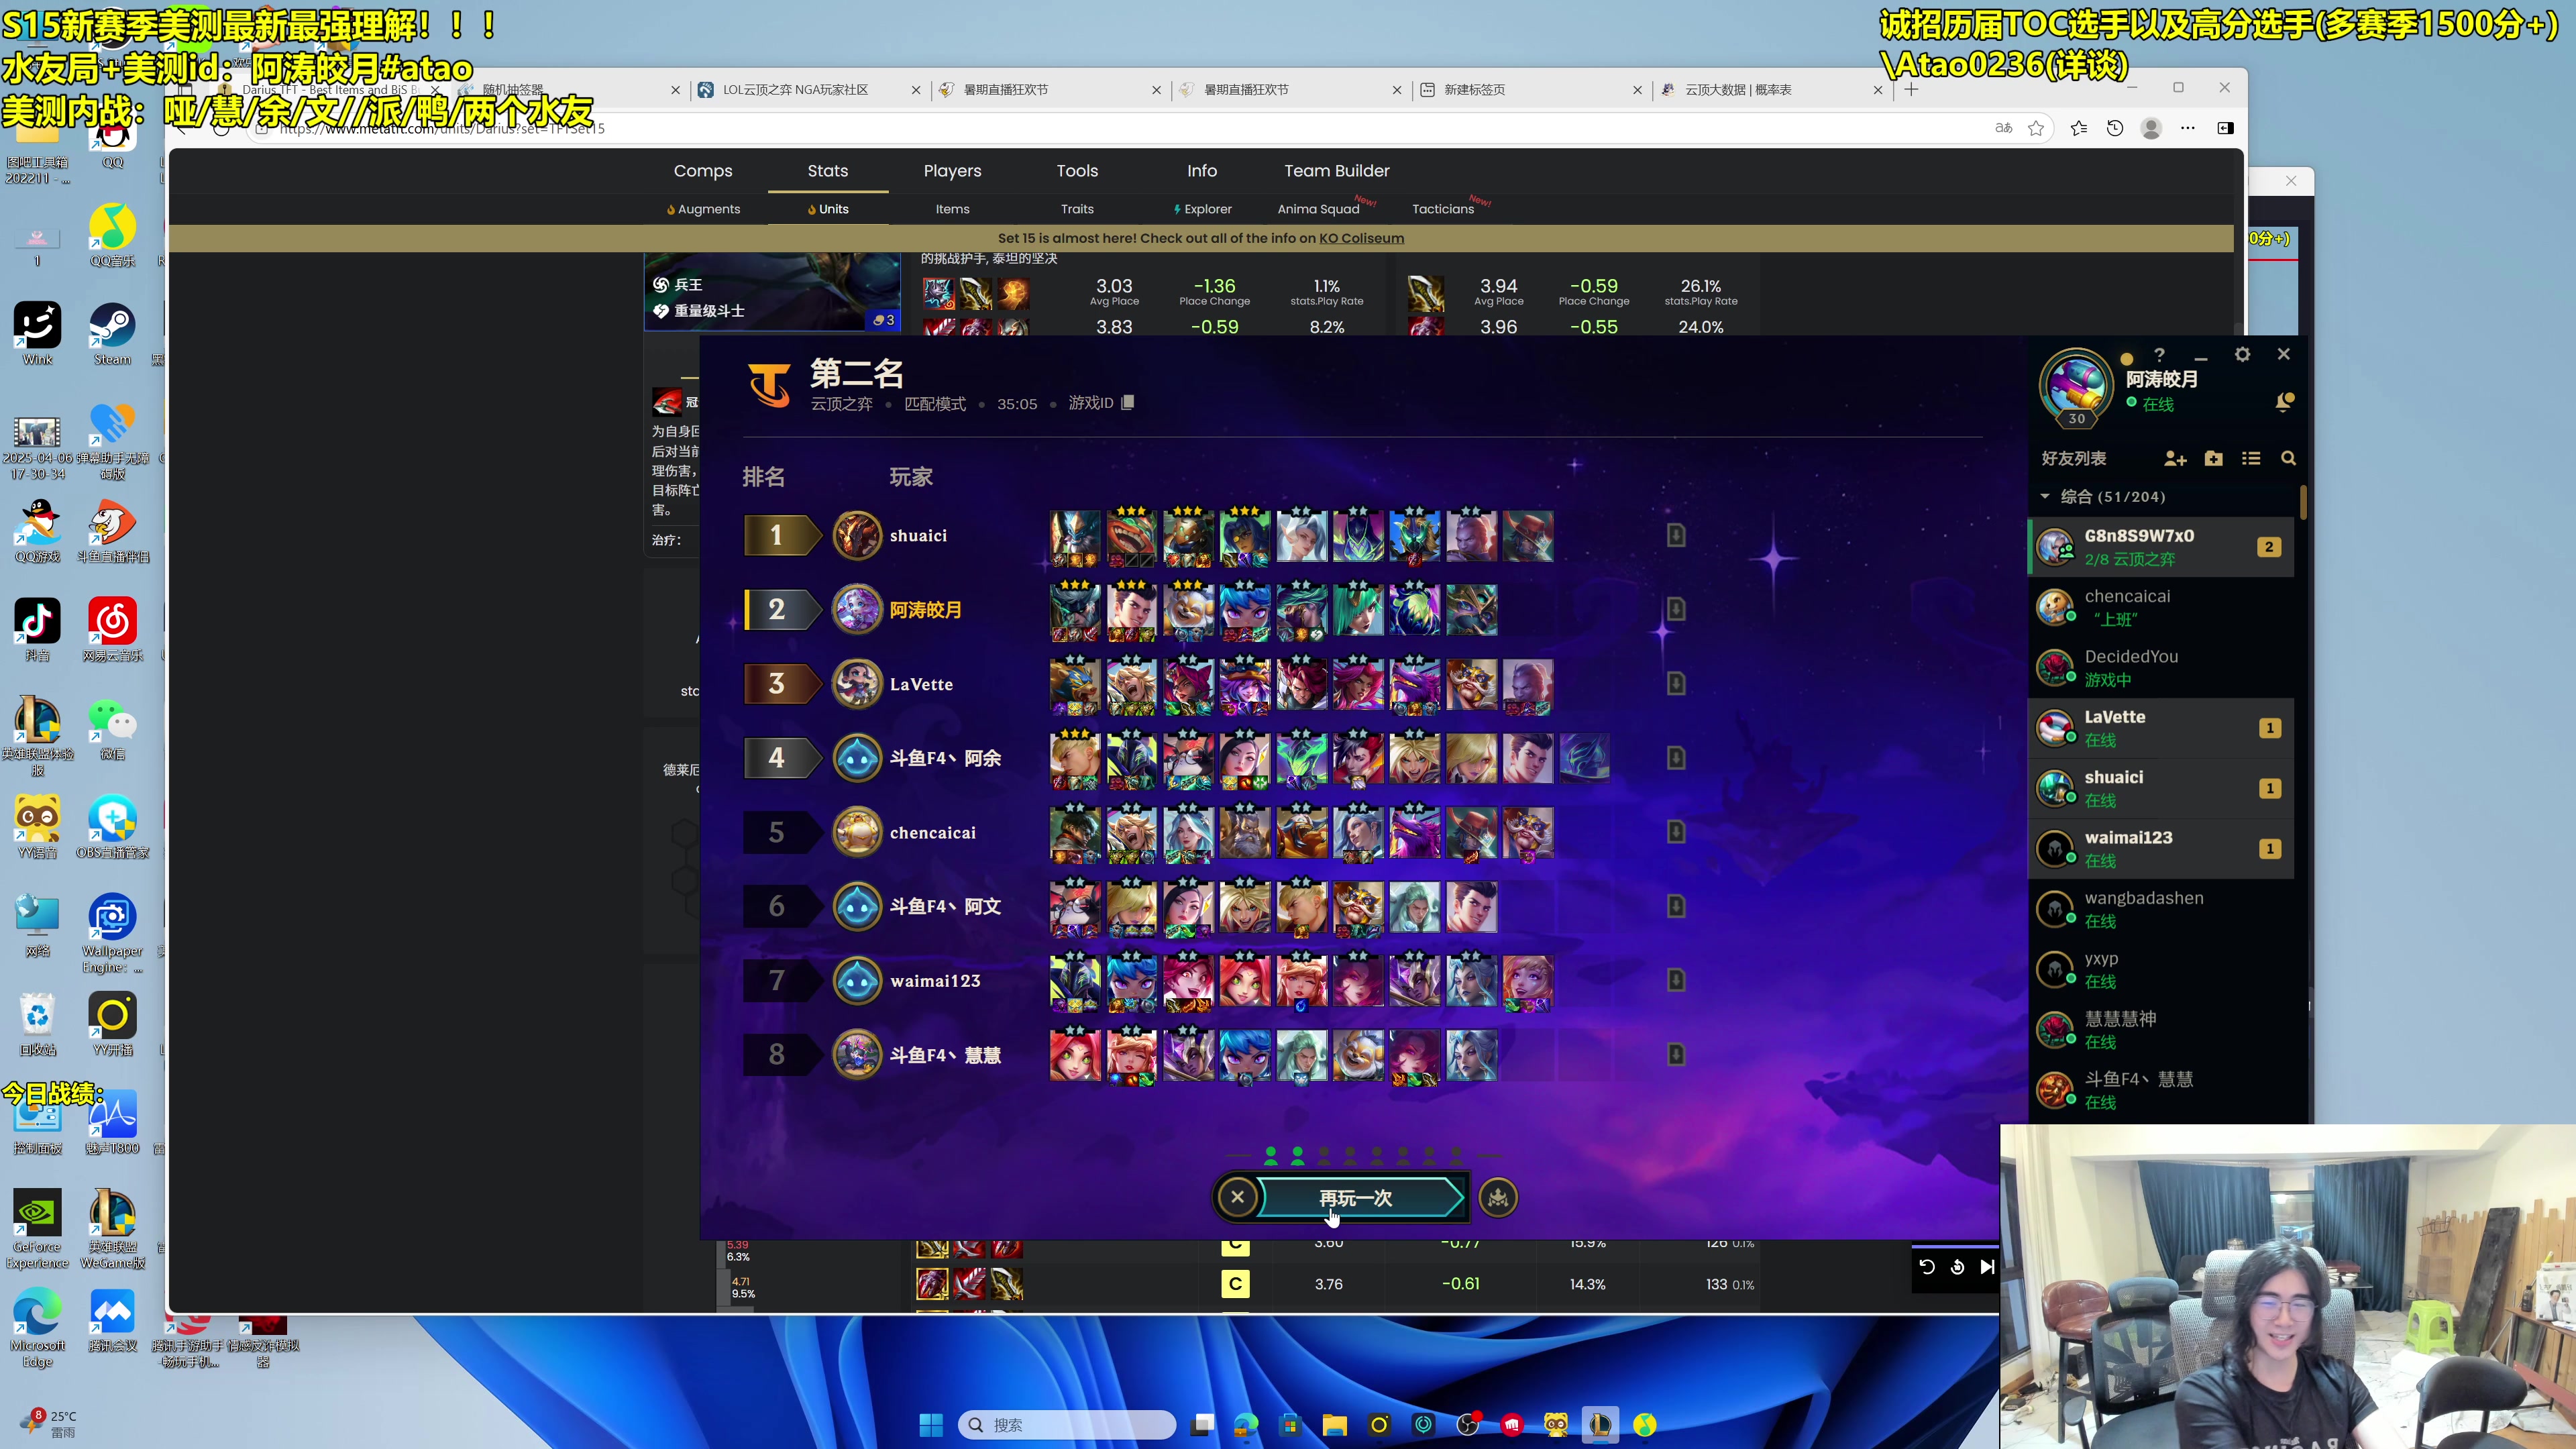Select friend 慧慧慧神 in friends list
2576x1449 pixels.
2160,1029
